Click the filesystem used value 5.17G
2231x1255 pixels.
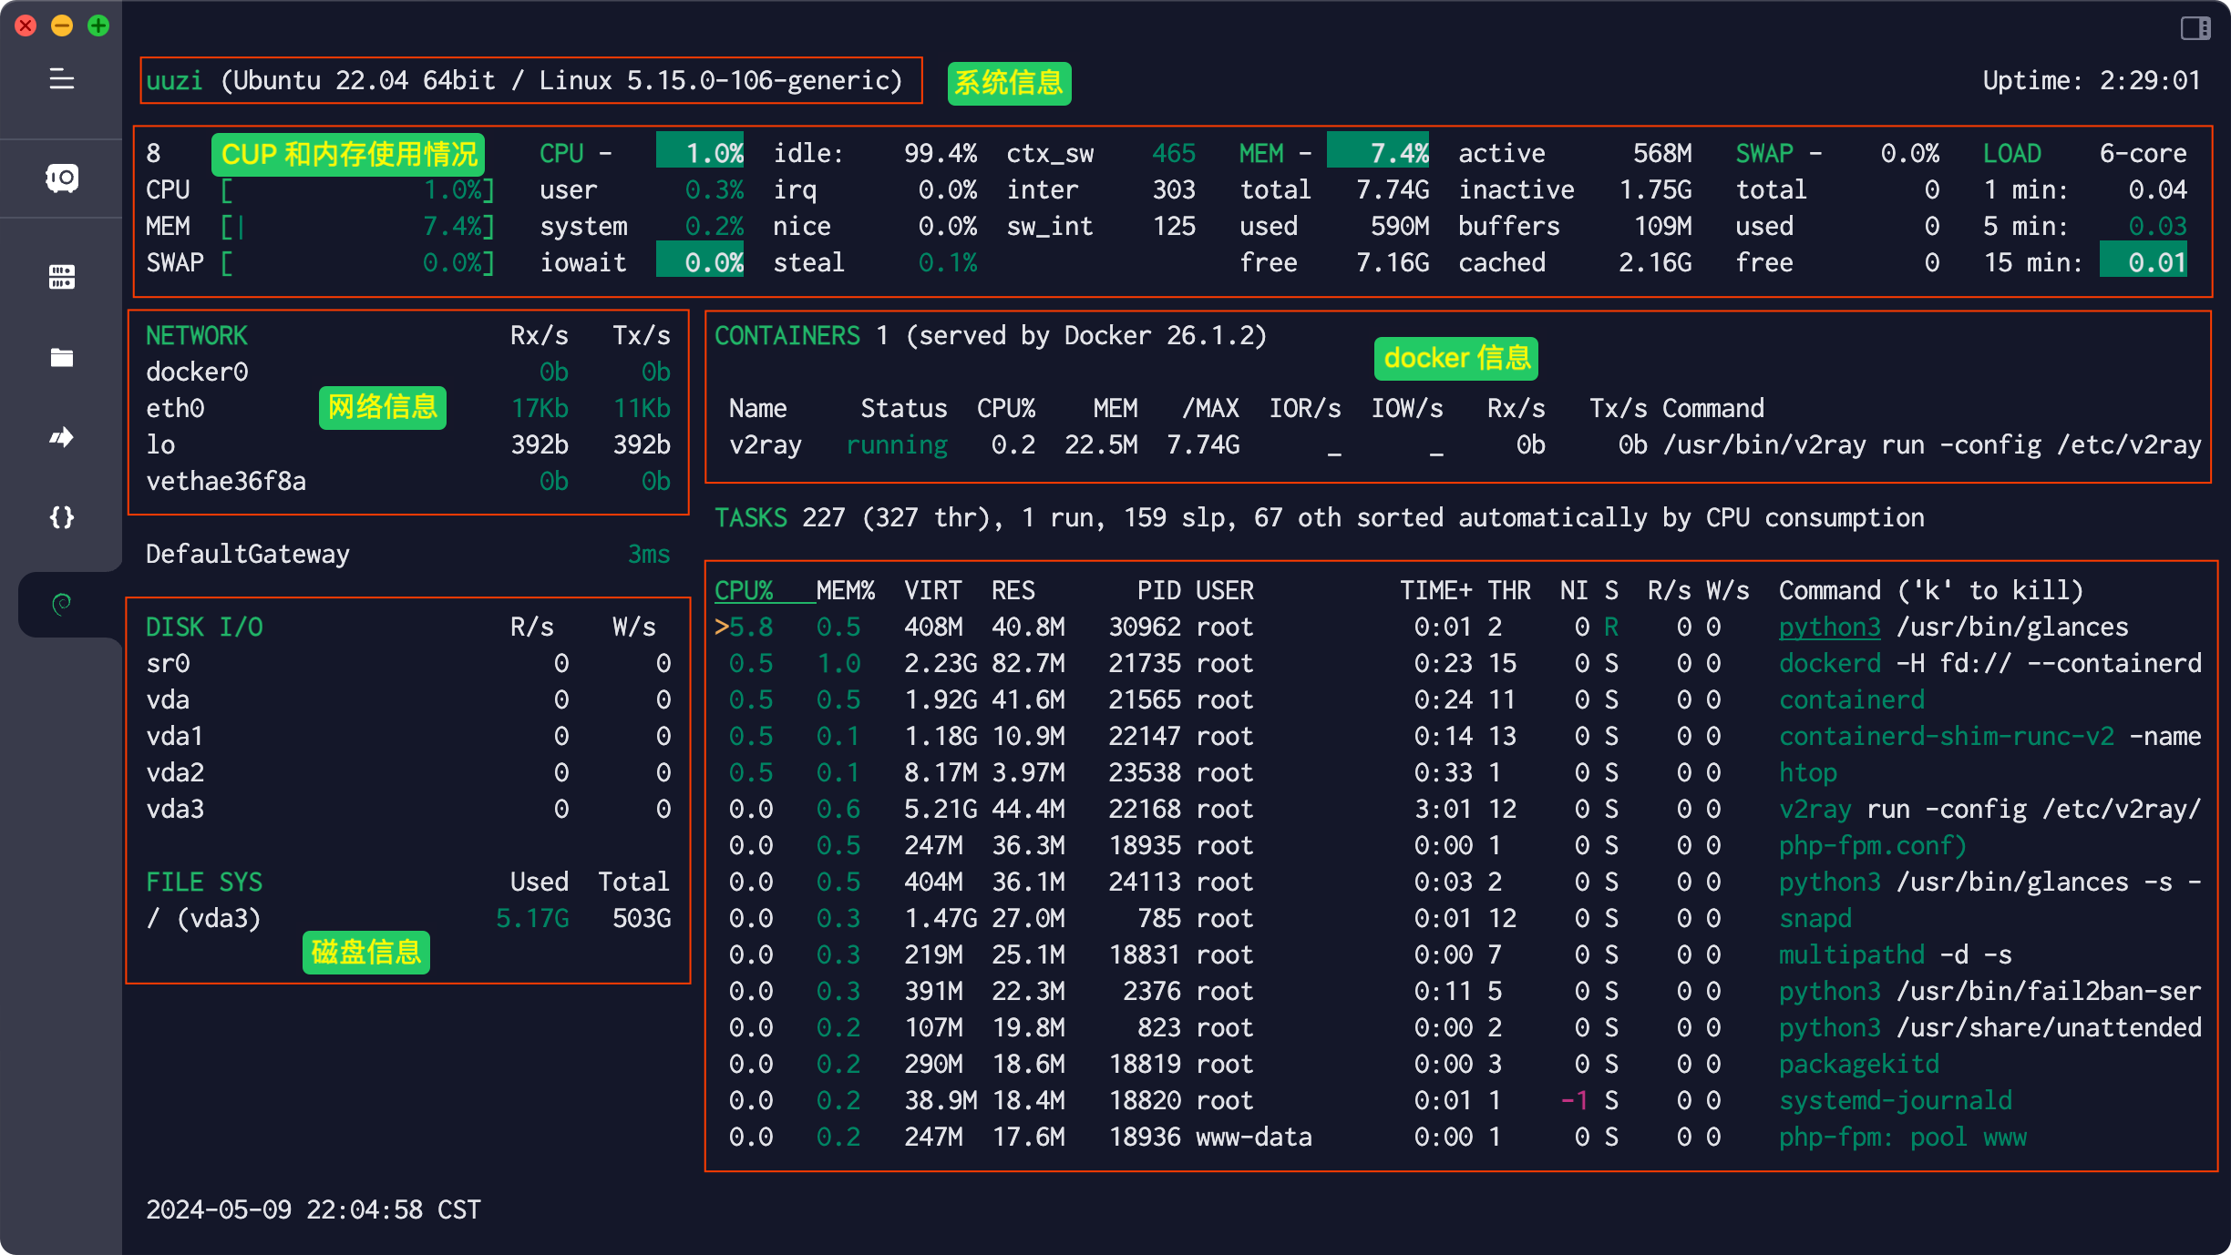532,918
